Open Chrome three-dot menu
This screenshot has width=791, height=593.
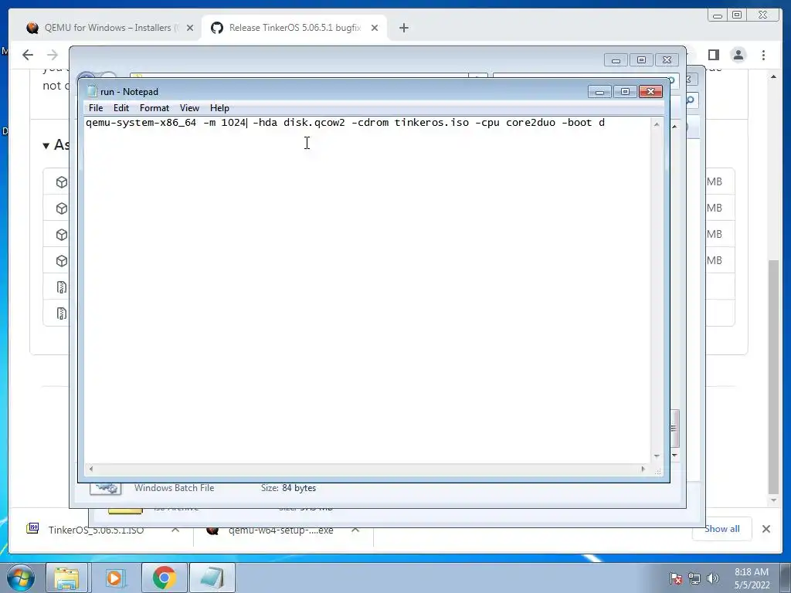point(763,55)
